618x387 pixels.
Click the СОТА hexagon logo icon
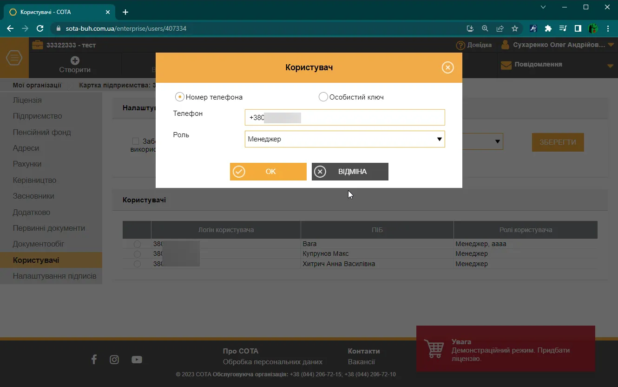point(14,58)
